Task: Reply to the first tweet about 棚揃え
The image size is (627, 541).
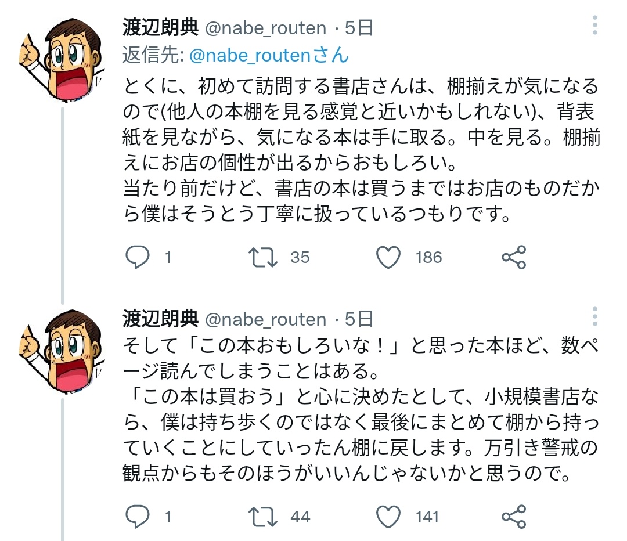Action: pyautogui.click(x=138, y=257)
